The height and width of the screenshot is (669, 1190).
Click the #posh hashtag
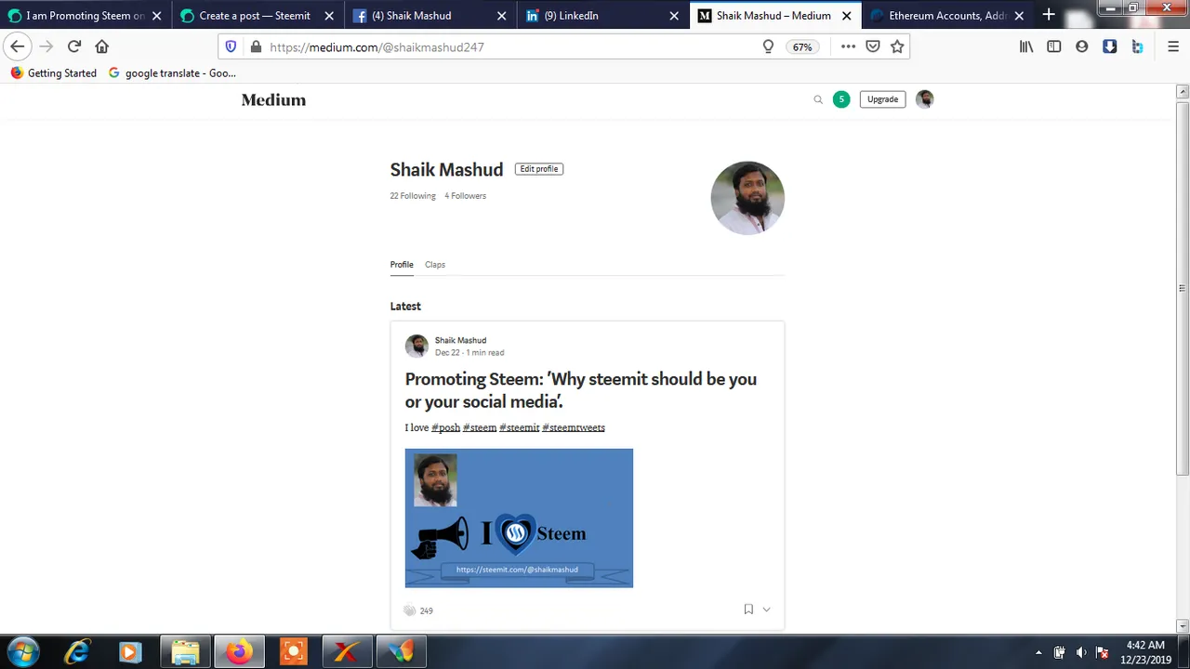445,427
